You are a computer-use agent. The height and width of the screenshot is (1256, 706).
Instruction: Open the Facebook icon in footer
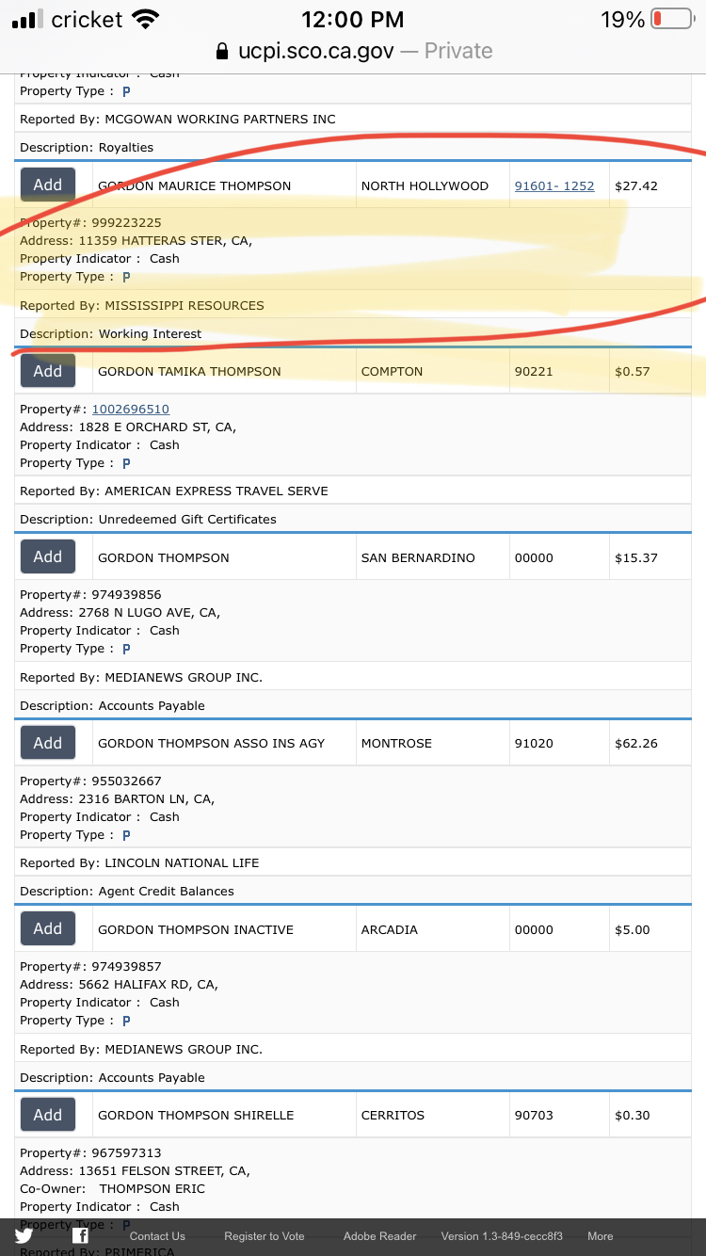[x=81, y=1236]
